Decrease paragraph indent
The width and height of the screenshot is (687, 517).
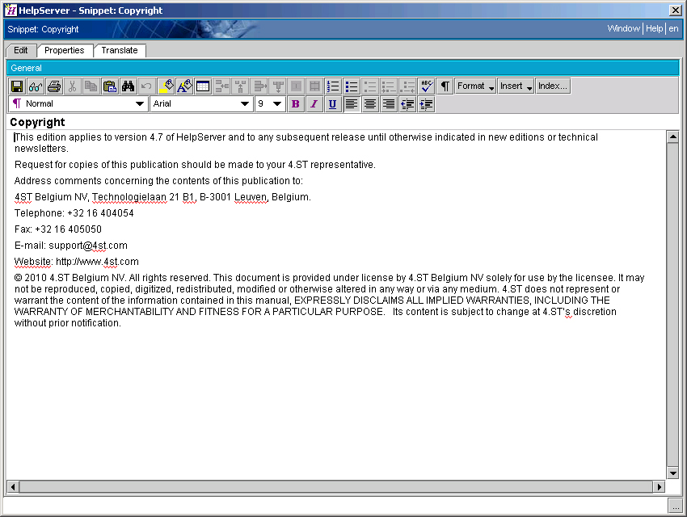click(x=407, y=104)
